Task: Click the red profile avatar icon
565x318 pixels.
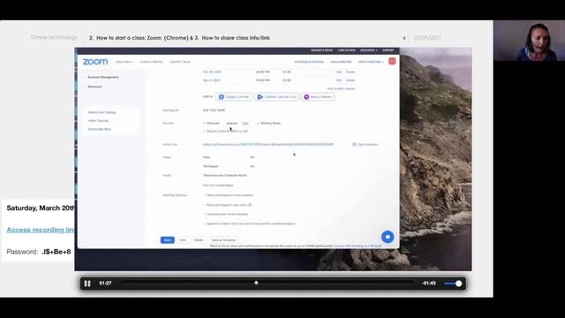Action: (x=392, y=61)
